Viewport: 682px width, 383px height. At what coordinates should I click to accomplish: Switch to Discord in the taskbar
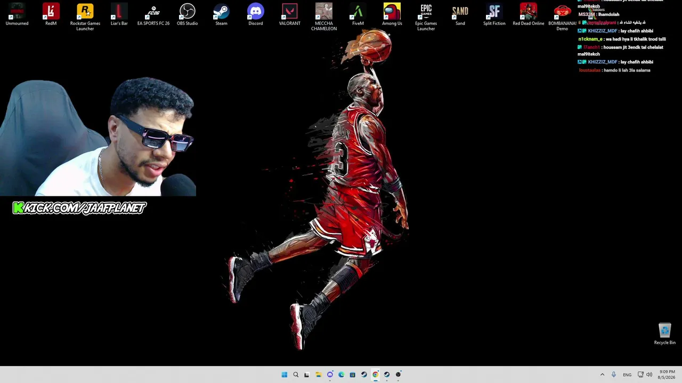click(x=330, y=374)
